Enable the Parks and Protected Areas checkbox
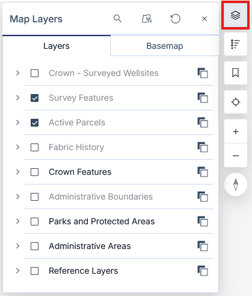252x296 pixels. 34,221
